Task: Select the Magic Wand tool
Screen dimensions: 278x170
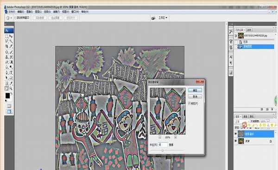Action: pyautogui.click(x=11, y=41)
